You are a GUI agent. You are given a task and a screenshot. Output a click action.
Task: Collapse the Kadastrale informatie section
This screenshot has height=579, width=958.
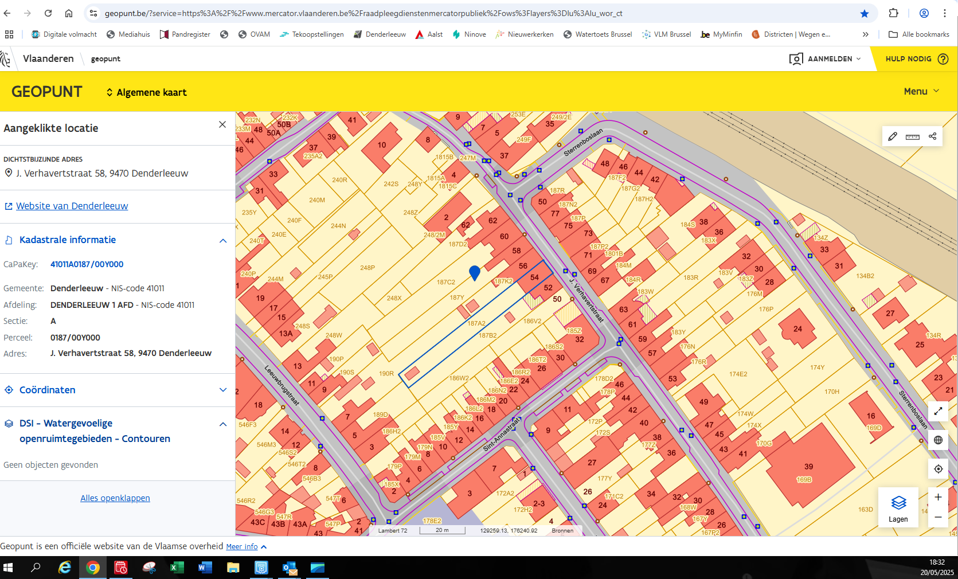[x=223, y=241]
